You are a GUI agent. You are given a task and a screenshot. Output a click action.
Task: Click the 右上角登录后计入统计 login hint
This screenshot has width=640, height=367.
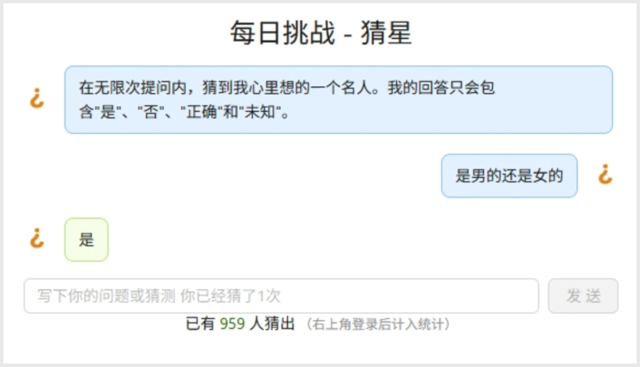(x=378, y=324)
